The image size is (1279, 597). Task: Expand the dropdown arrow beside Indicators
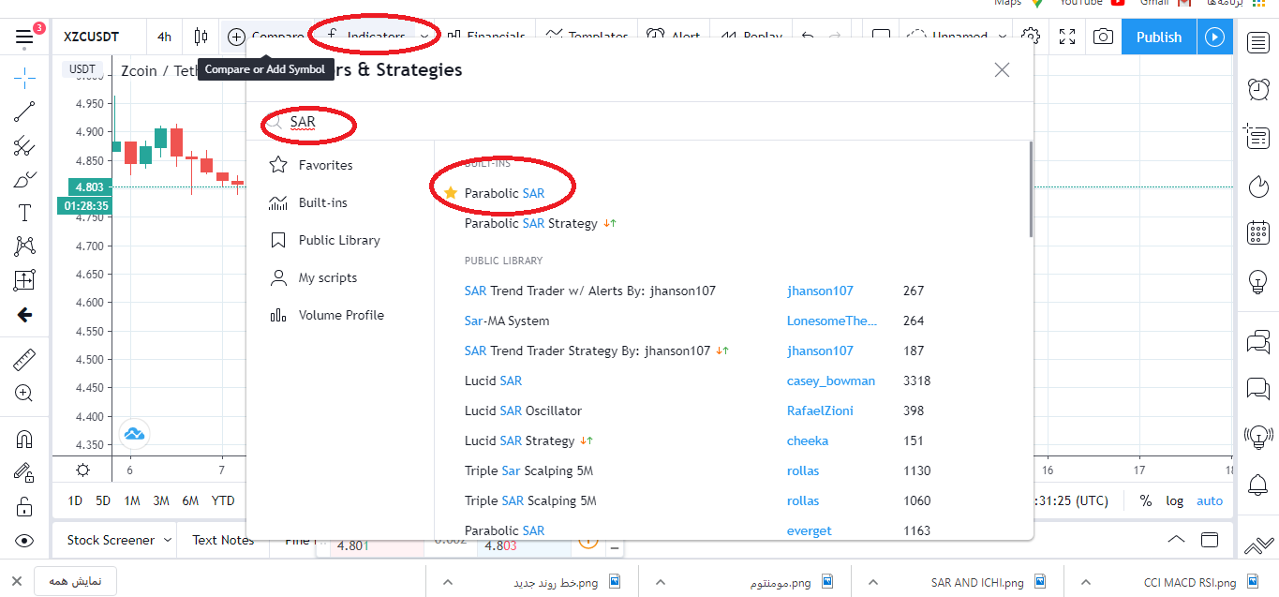(425, 37)
